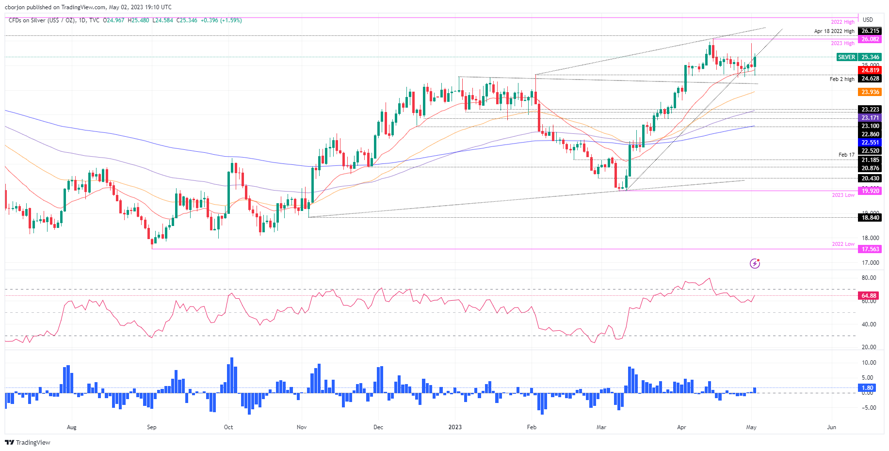Click the 17.000 price scale value
The image size is (889, 451).
(871, 263)
